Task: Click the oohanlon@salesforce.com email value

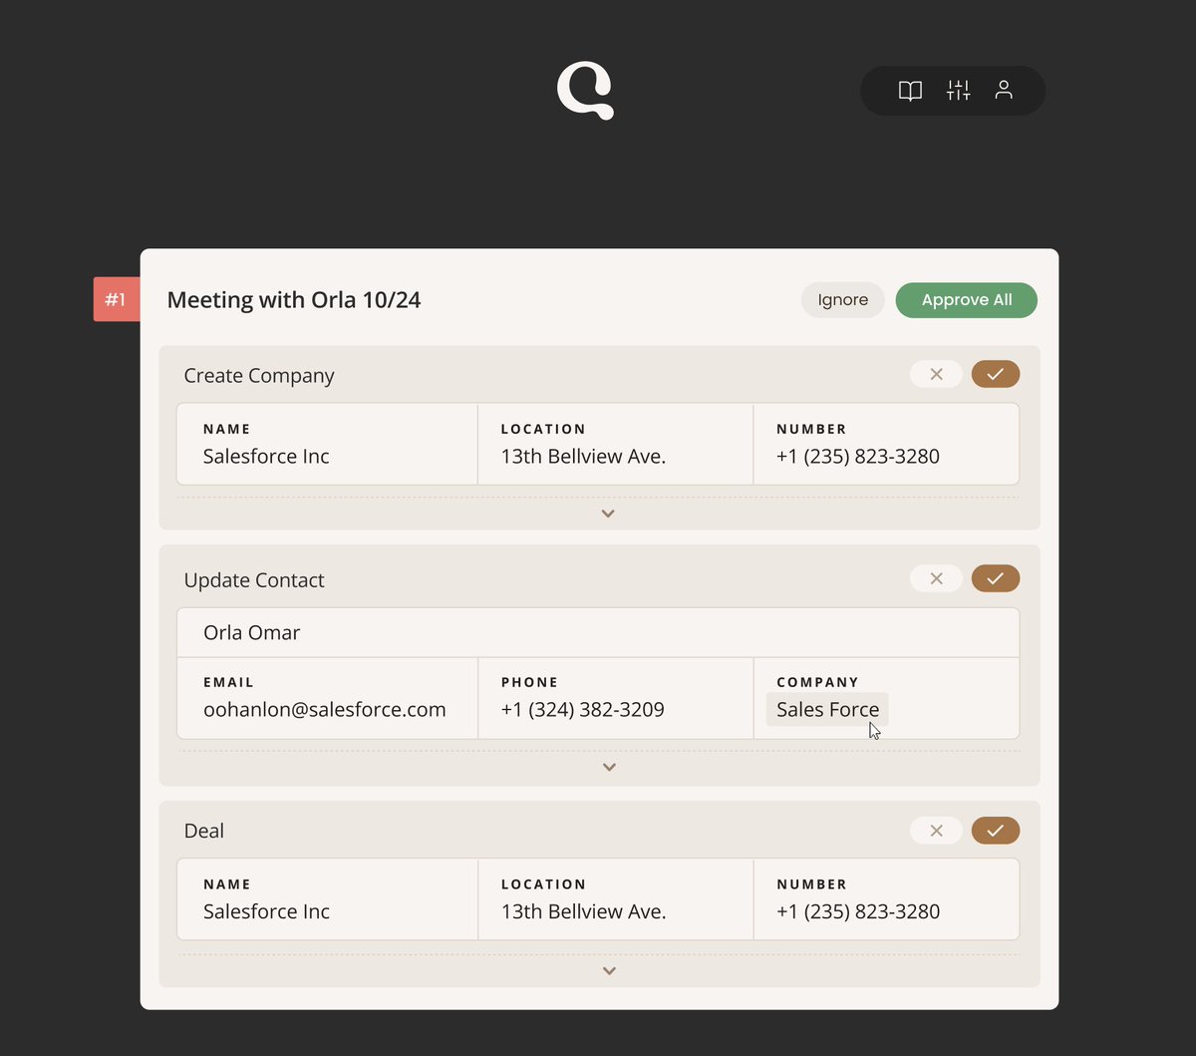Action: (x=324, y=710)
